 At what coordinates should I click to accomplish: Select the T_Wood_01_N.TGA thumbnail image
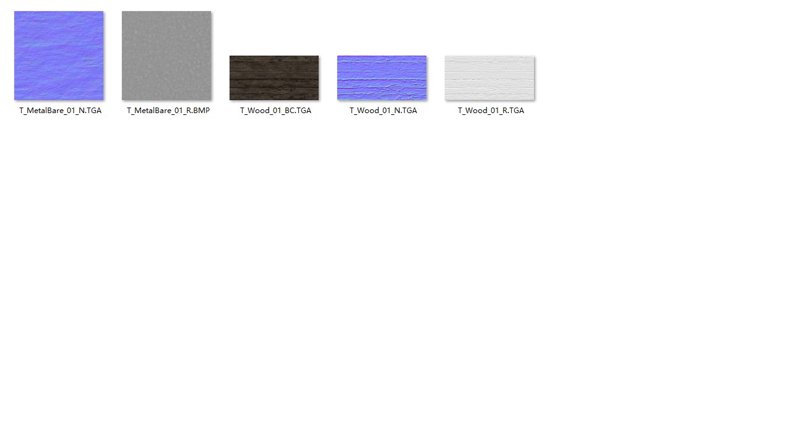click(382, 78)
